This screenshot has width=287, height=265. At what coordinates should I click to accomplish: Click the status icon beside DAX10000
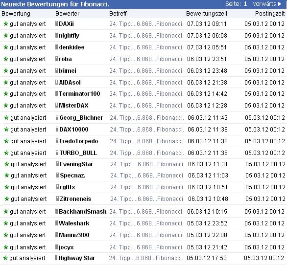click(57, 129)
